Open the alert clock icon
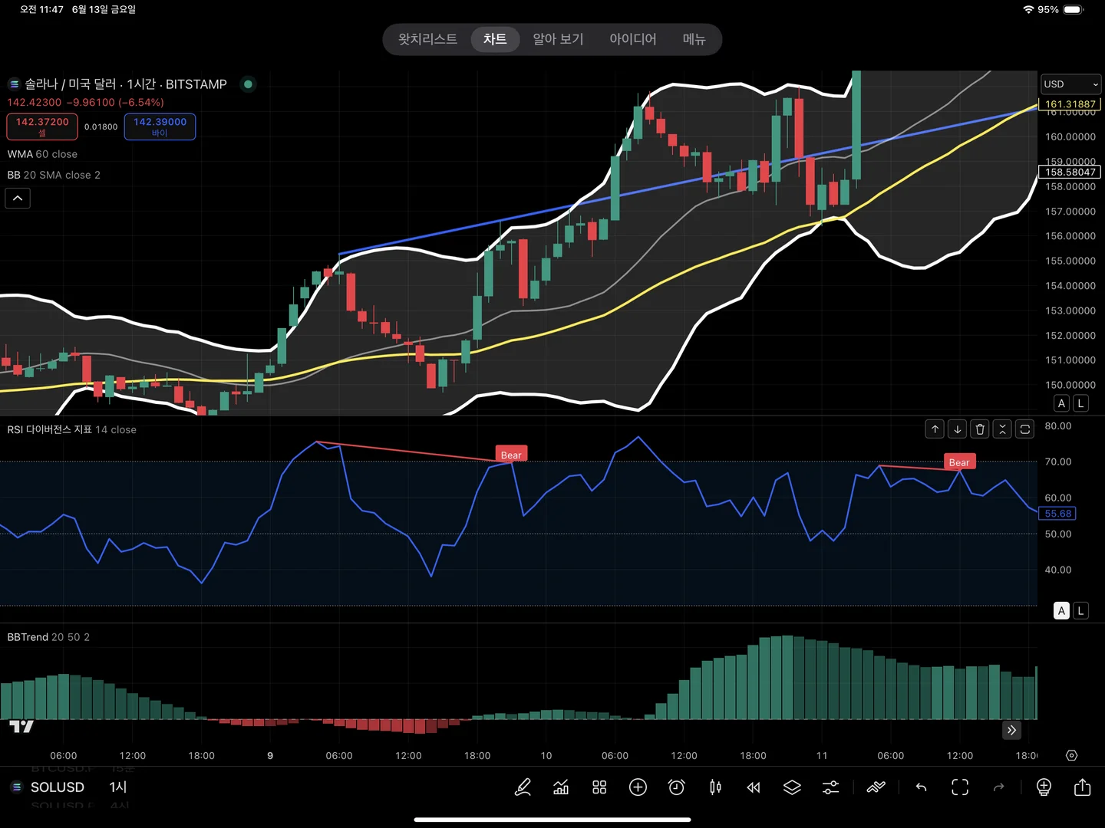 pos(676,787)
